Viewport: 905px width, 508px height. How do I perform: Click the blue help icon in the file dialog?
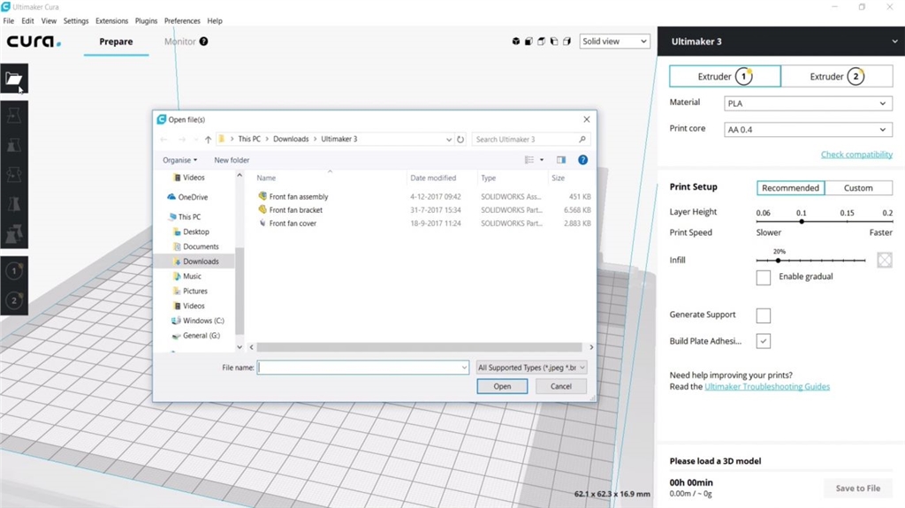pos(582,160)
